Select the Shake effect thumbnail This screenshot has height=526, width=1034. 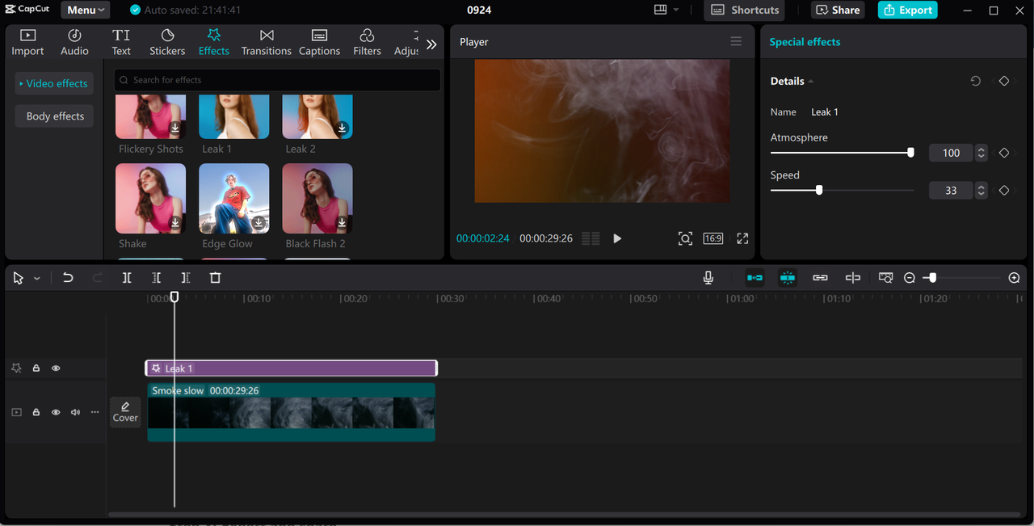[x=150, y=199]
